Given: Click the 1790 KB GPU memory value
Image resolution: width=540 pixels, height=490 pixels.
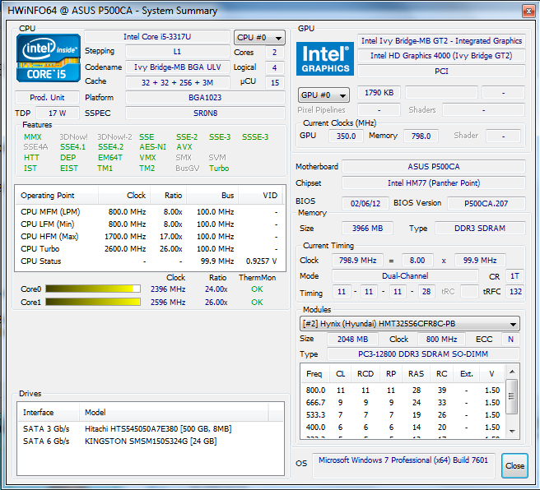Looking at the screenshot, I should click(379, 93).
